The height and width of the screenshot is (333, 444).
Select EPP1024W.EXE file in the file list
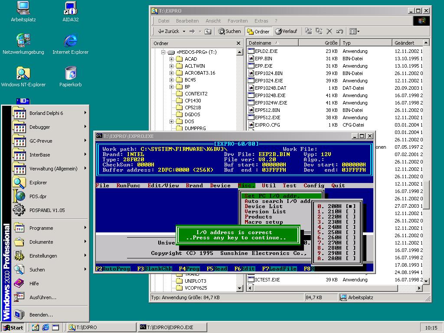pyautogui.click(x=271, y=103)
